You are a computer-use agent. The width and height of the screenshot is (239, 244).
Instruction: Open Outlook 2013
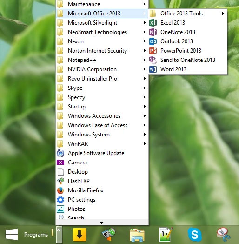(188, 41)
